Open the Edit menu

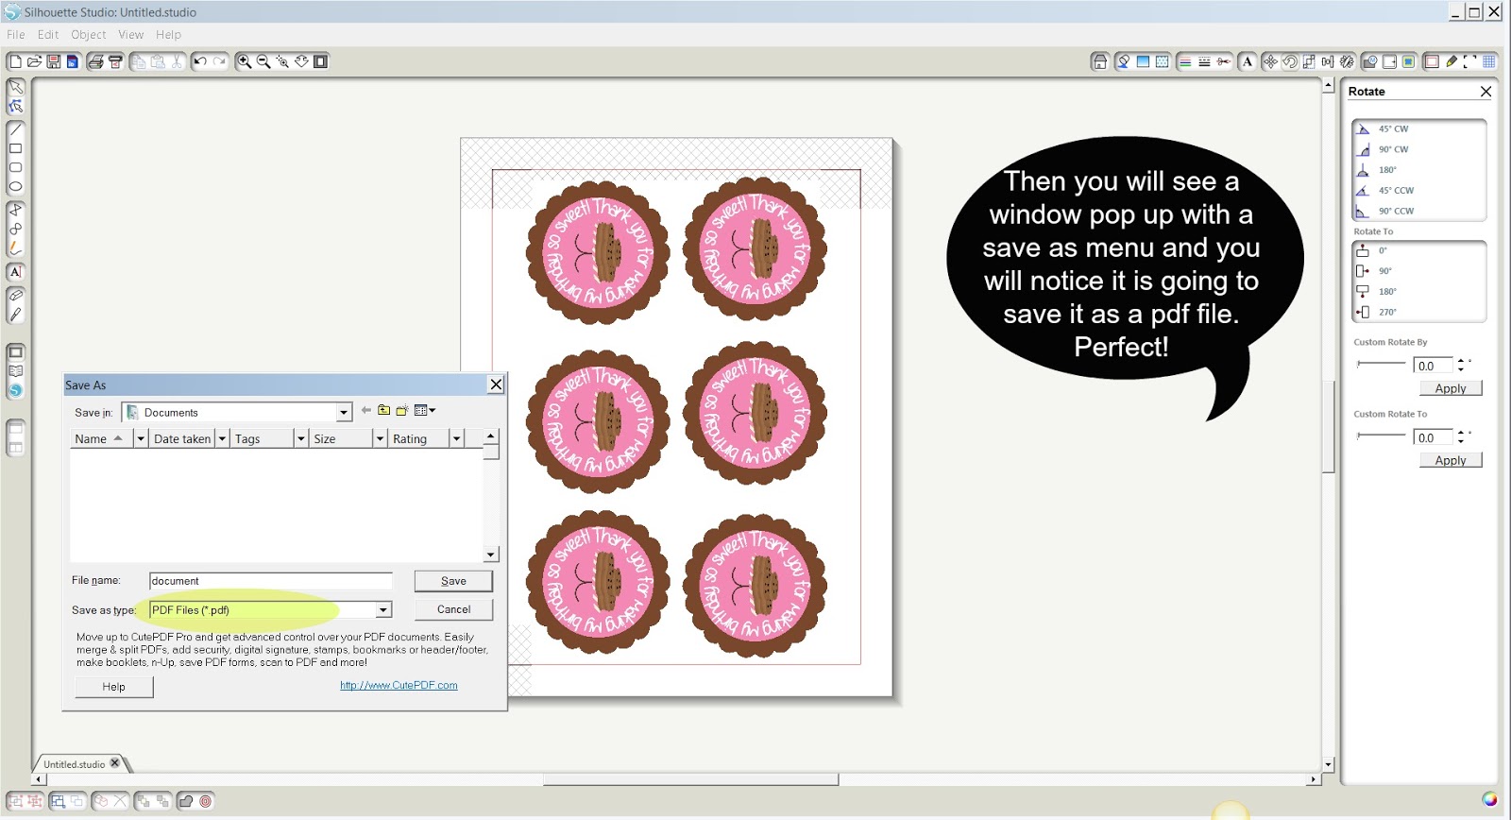[48, 35]
